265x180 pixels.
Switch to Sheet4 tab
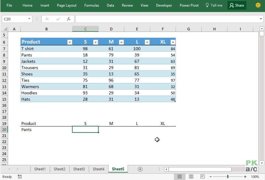(99, 169)
